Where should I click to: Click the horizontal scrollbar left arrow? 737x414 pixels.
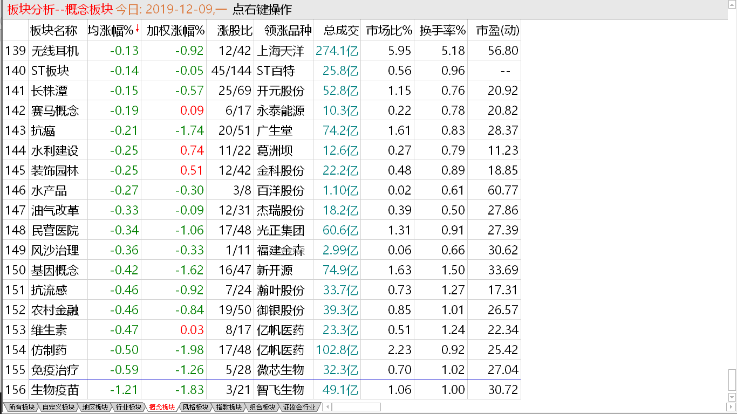tap(326, 407)
